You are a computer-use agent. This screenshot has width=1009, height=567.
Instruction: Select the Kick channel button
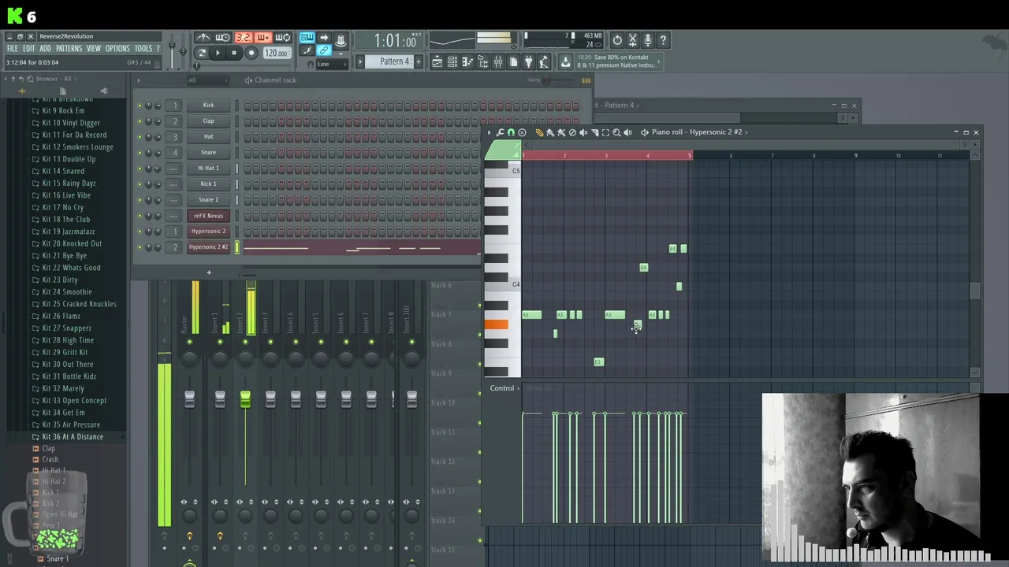(x=208, y=106)
